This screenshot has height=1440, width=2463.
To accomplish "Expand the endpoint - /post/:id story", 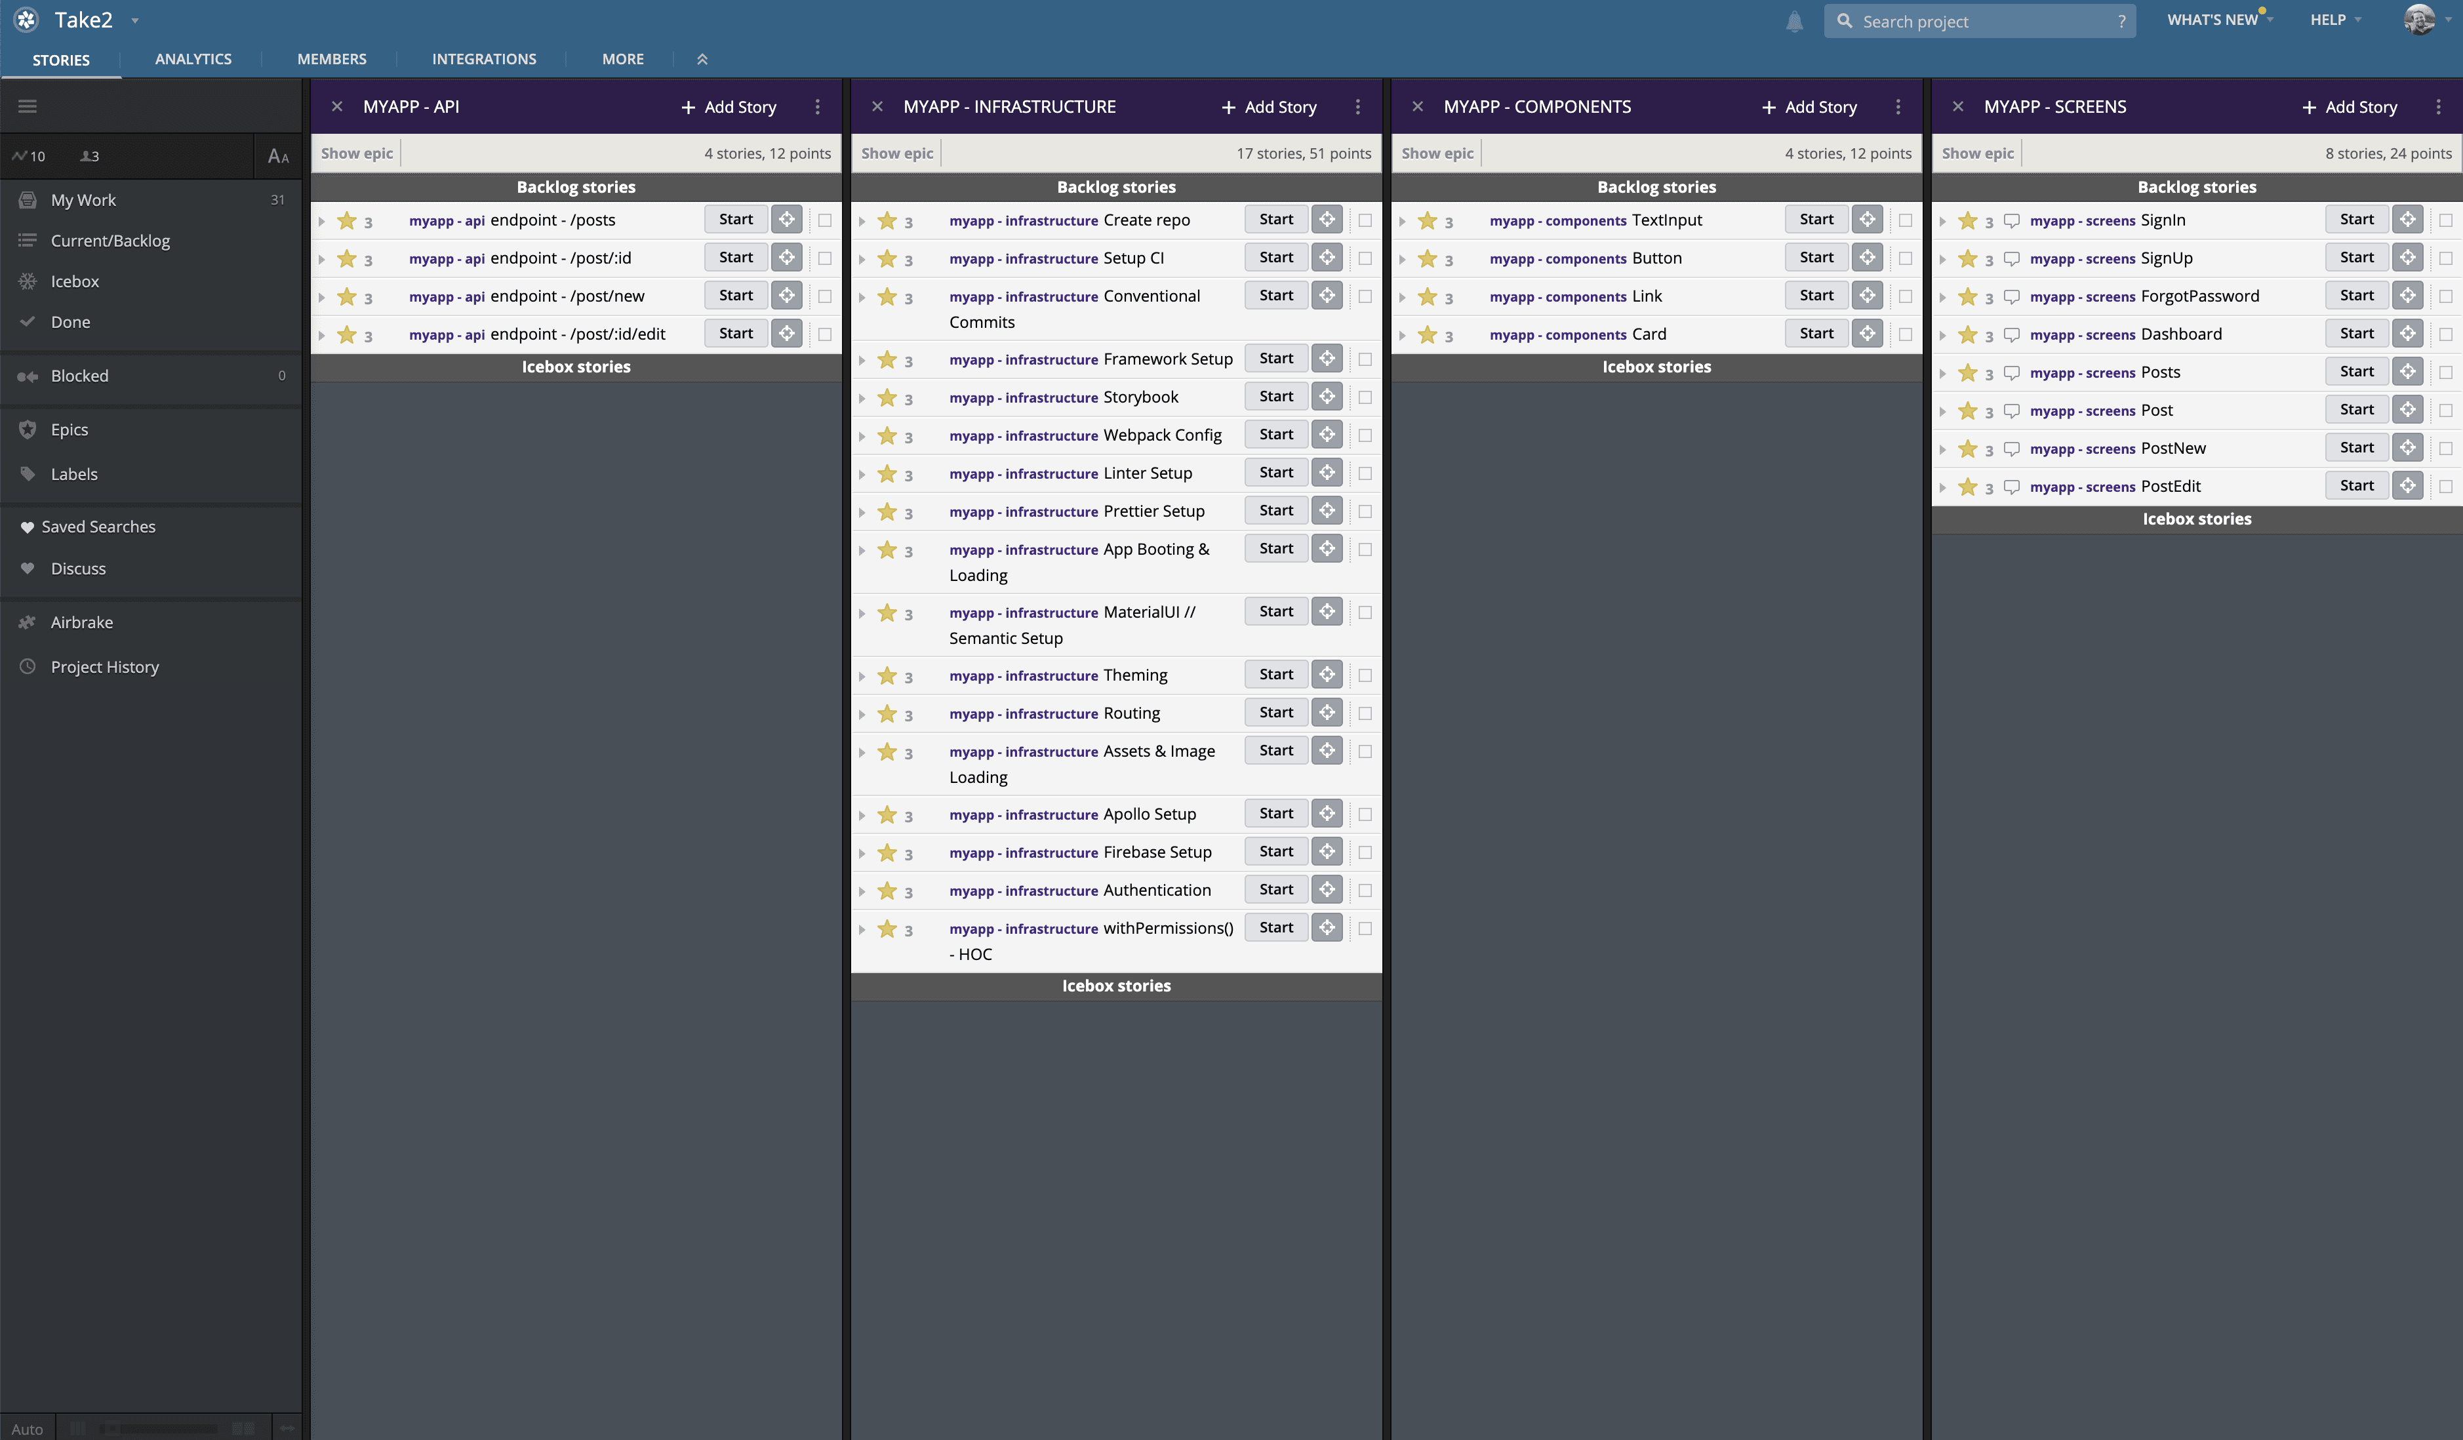I will pyautogui.click(x=321, y=259).
